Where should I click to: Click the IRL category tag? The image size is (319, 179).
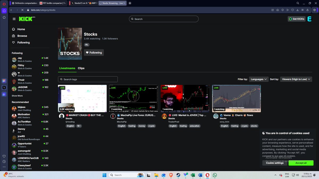point(87,45)
